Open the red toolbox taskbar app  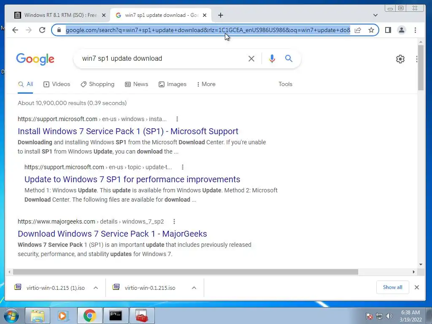[142, 316]
